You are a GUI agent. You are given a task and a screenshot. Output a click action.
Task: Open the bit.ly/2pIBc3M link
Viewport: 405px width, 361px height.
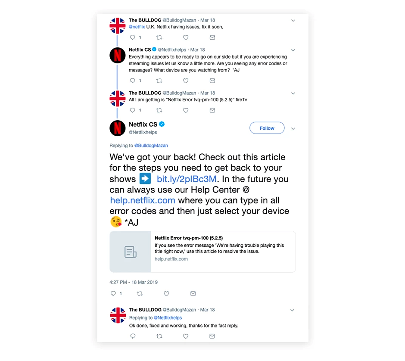tap(187, 179)
